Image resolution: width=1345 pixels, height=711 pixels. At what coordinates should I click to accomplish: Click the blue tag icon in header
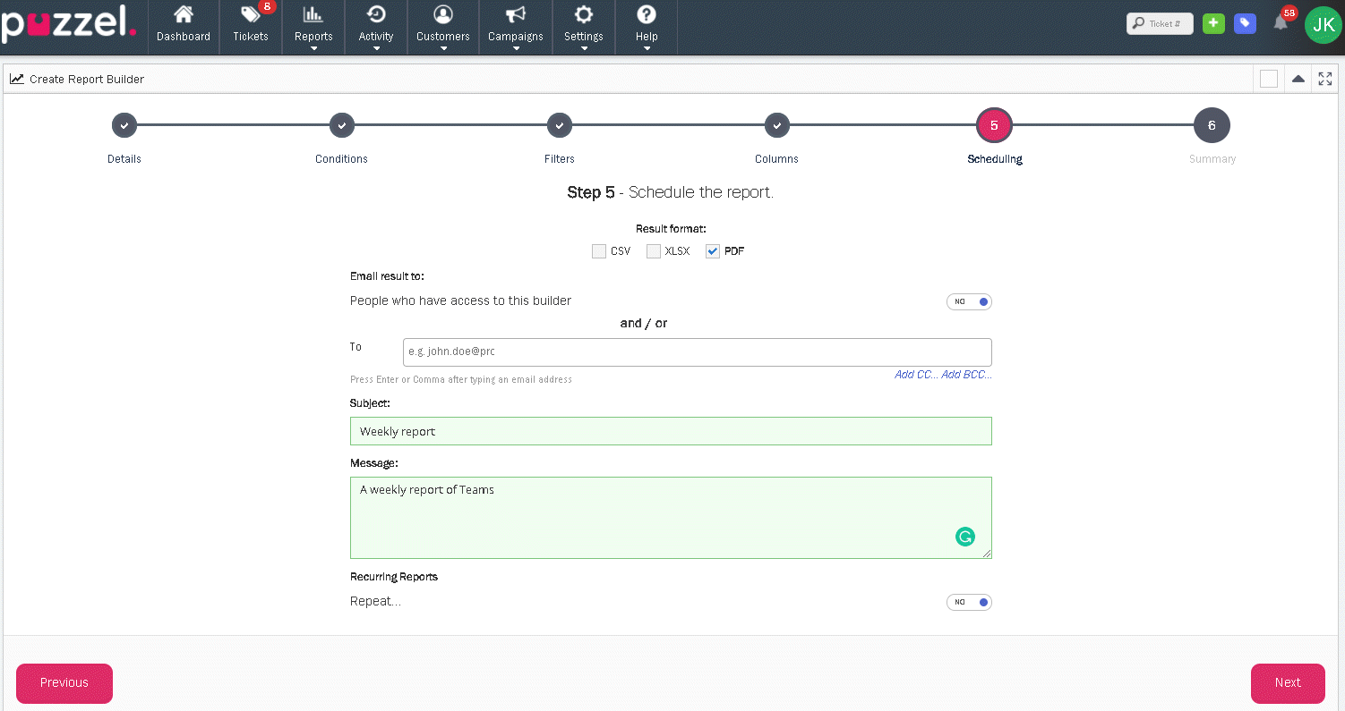(1245, 24)
